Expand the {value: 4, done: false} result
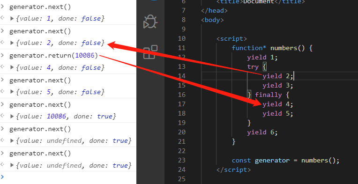Viewport: 358px width, 184px height. pos(12,67)
